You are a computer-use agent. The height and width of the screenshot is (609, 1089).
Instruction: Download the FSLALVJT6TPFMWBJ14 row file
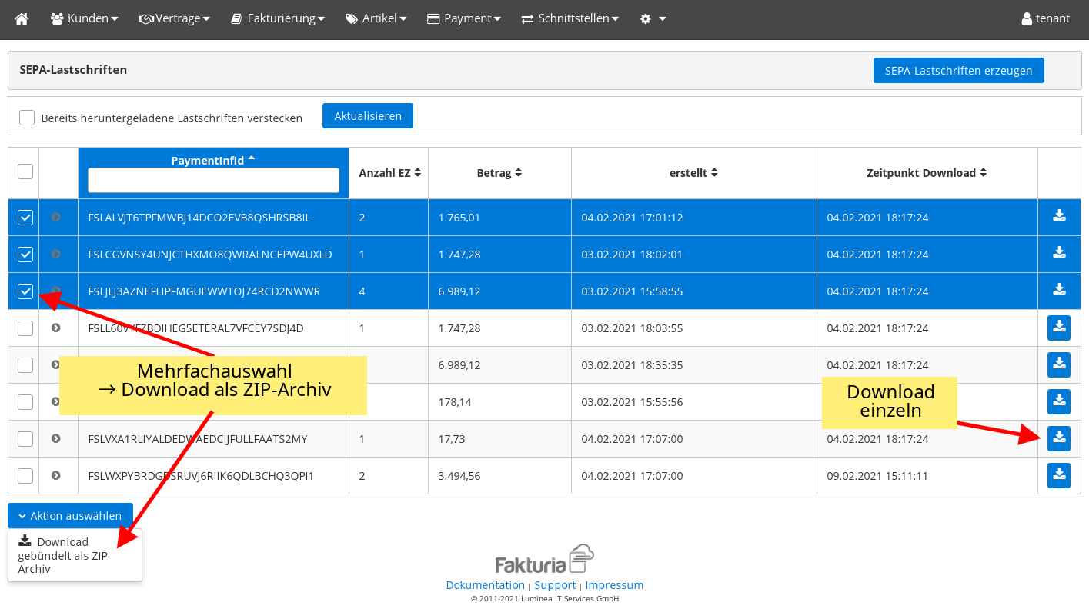(1059, 217)
